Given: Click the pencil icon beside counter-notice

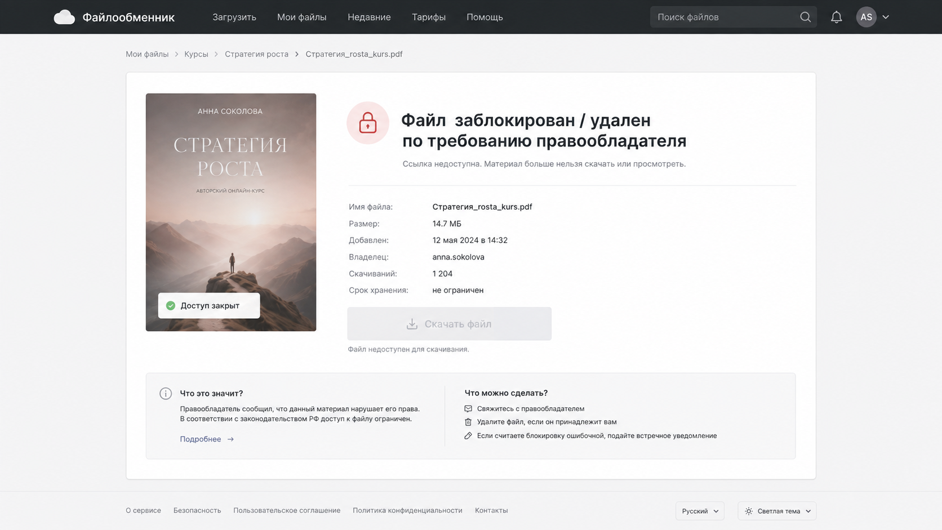Looking at the screenshot, I should coord(468,435).
